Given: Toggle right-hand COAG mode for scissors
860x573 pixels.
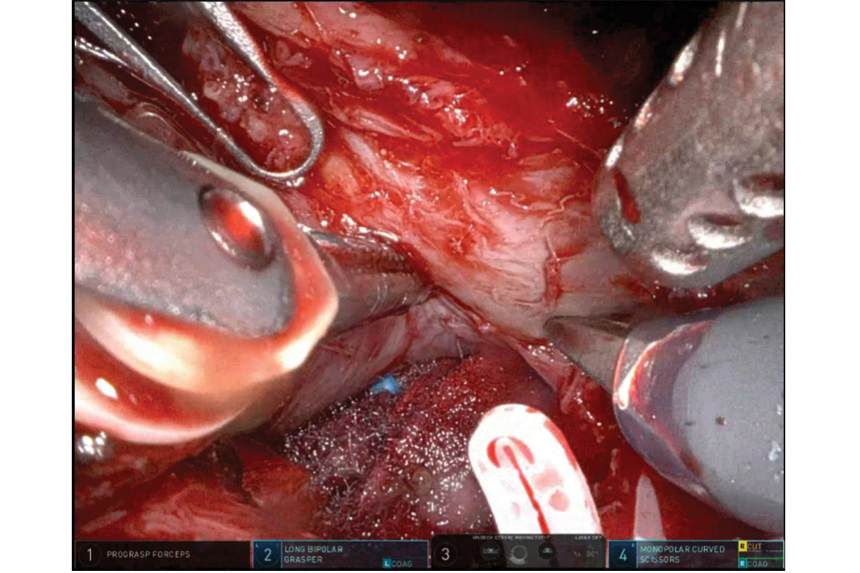Looking at the screenshot, I should [x=757, y=563].
